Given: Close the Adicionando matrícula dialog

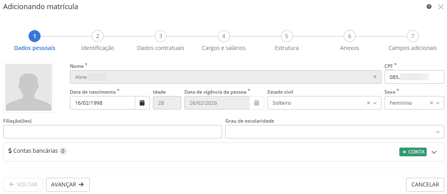Looking at the screenshot, I should (x=440, y=7).
